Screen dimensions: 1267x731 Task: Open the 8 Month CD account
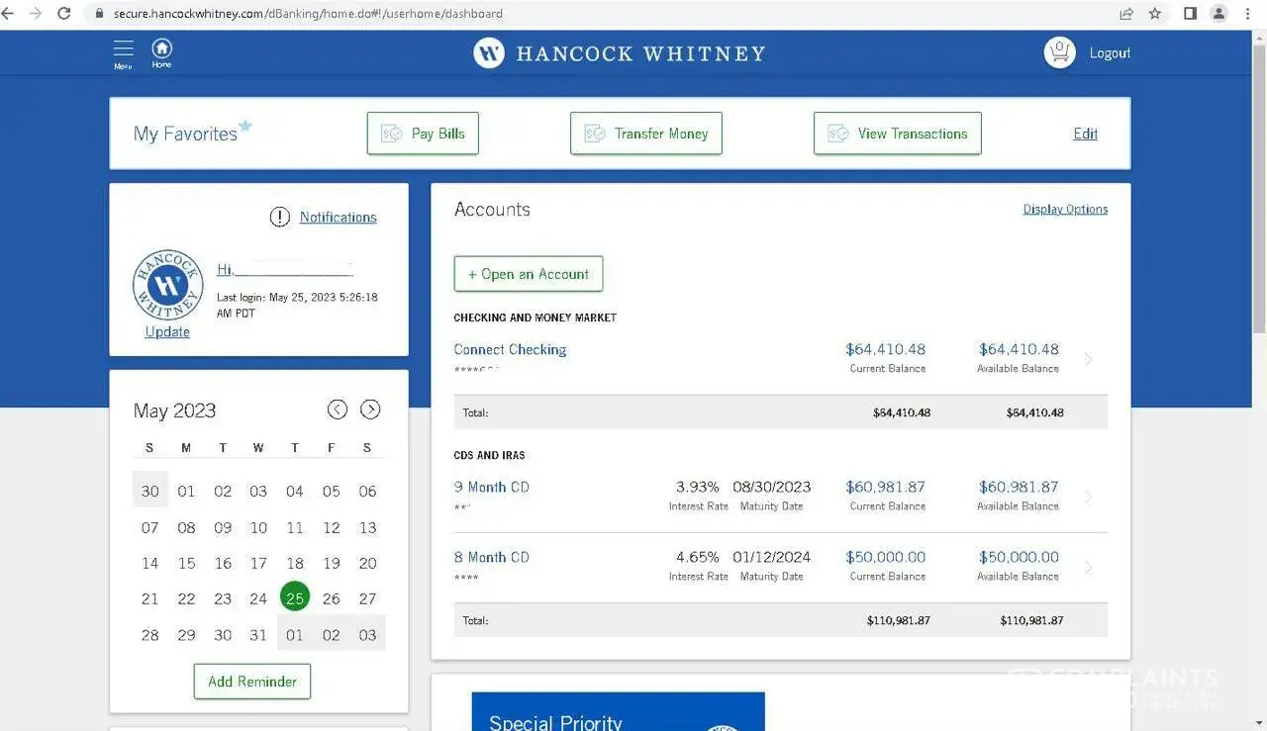click(491, 557)
